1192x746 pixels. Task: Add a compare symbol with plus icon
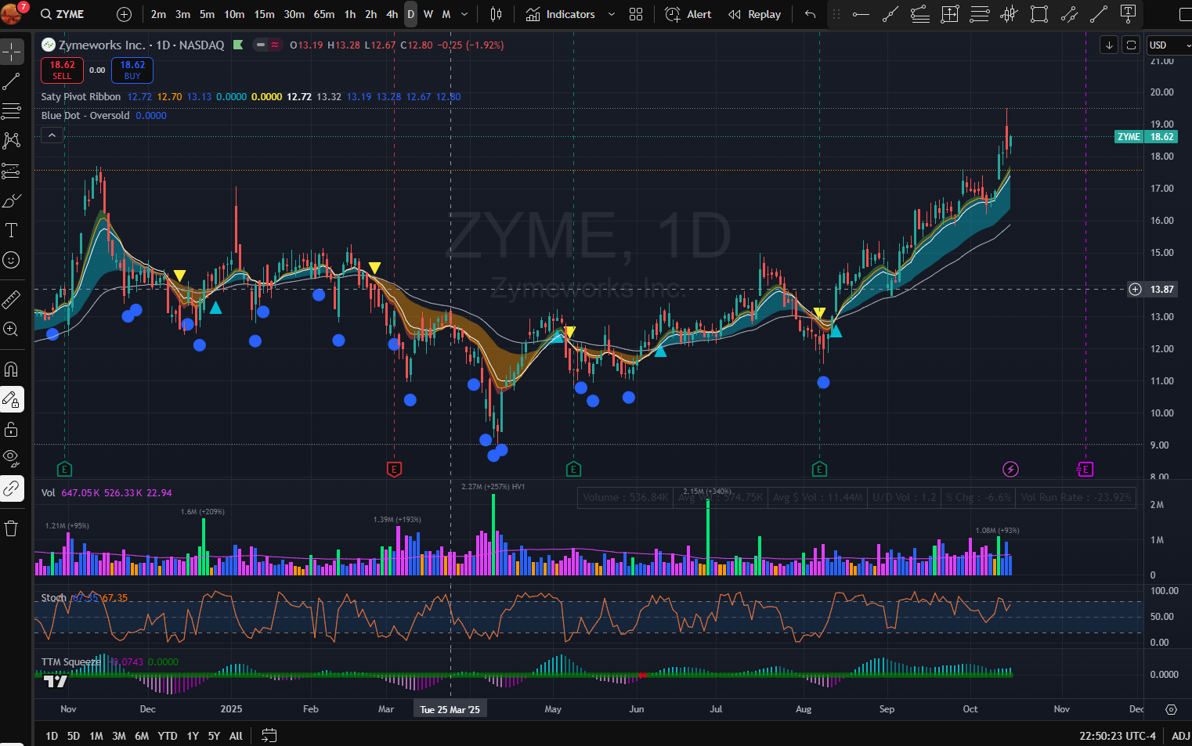click(124, 14)
